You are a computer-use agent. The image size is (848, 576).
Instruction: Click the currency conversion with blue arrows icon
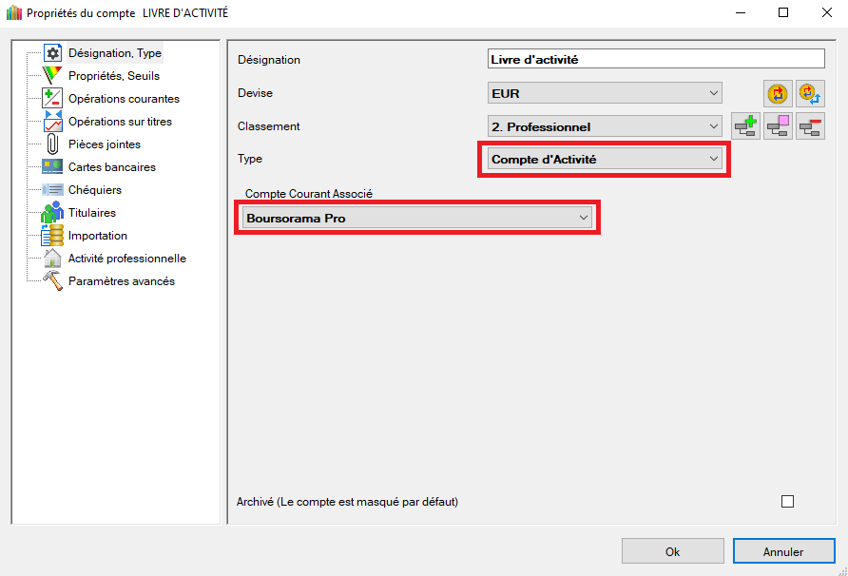click(x=810, y=93)
